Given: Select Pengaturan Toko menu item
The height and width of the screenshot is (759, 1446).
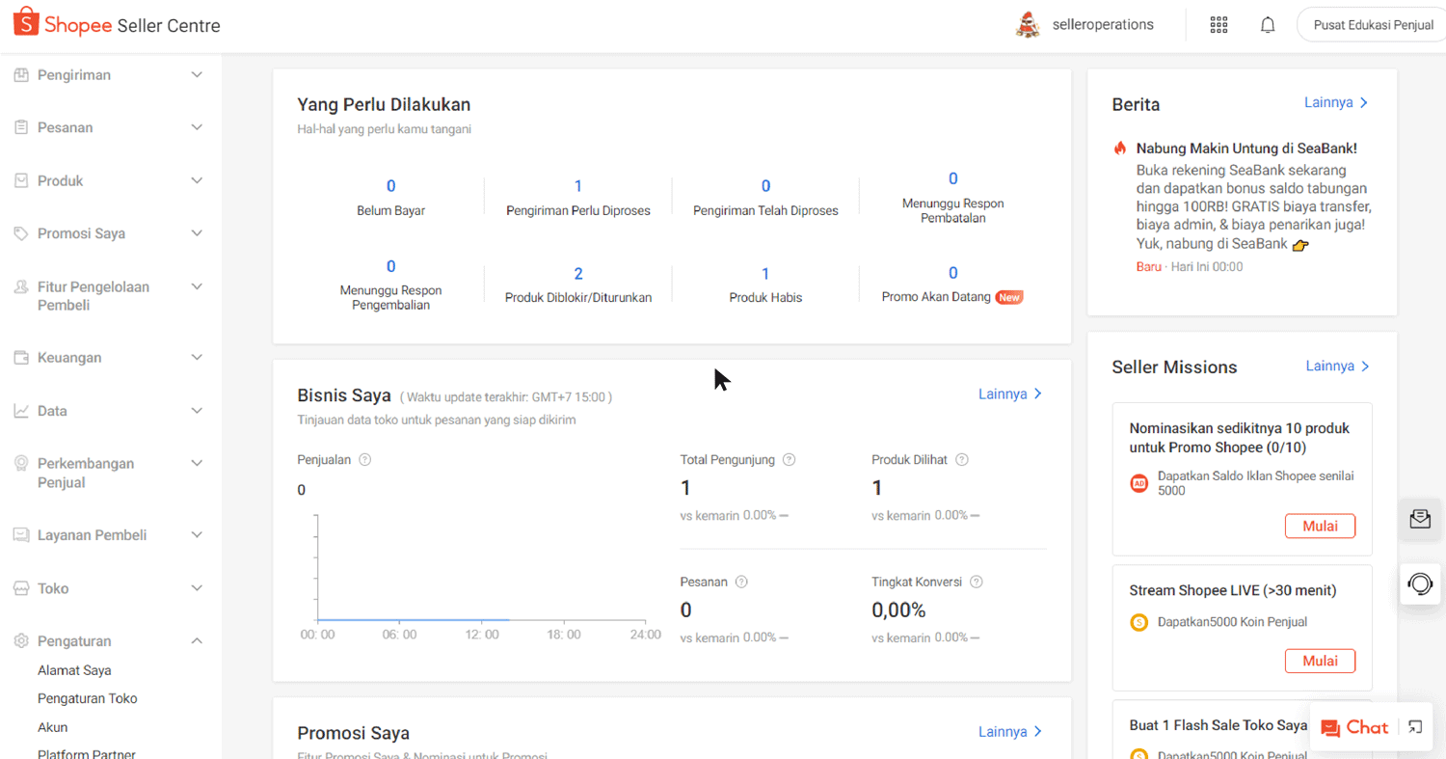Looking at the screenshot, I should 87,698.
